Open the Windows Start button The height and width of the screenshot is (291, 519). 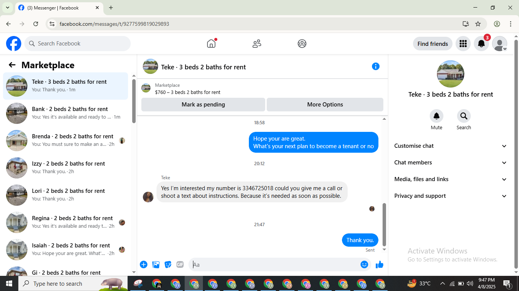tap(9, 283)
